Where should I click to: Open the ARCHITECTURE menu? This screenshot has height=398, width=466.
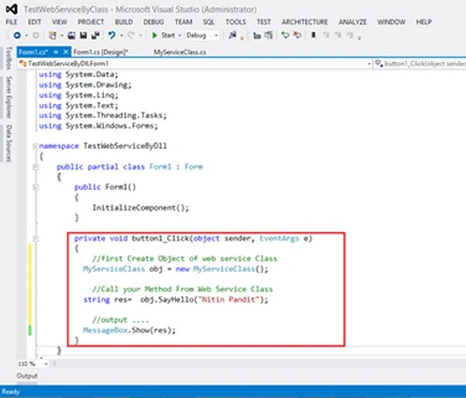click(304, 22)
